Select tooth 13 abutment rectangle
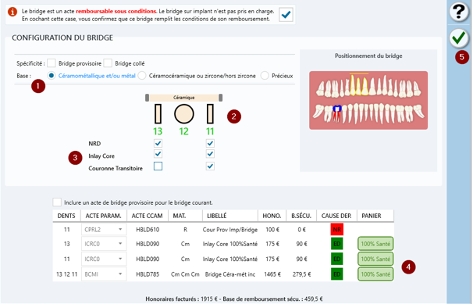This screenshot has width=473, height=304. tap(158, 114)
